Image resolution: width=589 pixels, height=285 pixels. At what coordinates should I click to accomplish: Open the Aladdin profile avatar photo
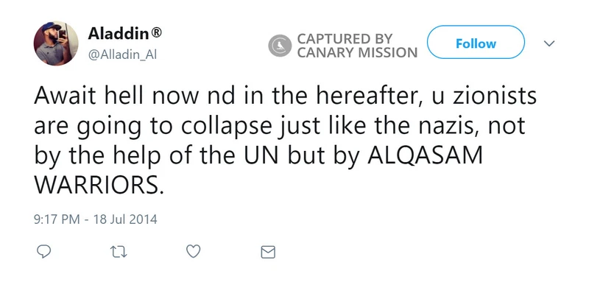click(56, 43)
